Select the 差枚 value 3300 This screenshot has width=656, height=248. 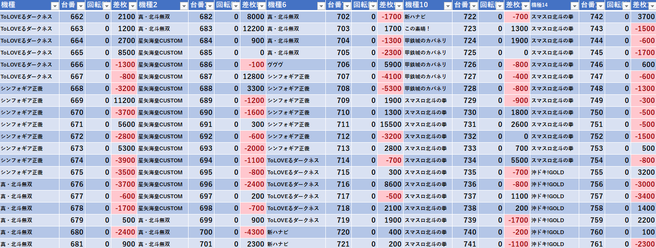pyautogui.click(x=253, y=89)
